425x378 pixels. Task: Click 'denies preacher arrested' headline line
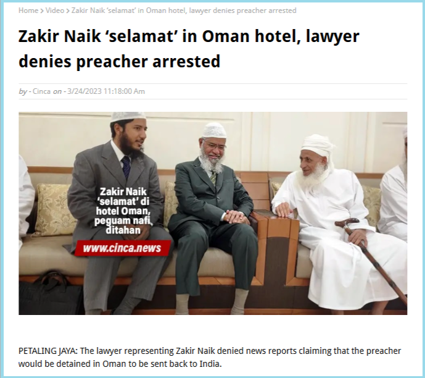coord(120,61)
